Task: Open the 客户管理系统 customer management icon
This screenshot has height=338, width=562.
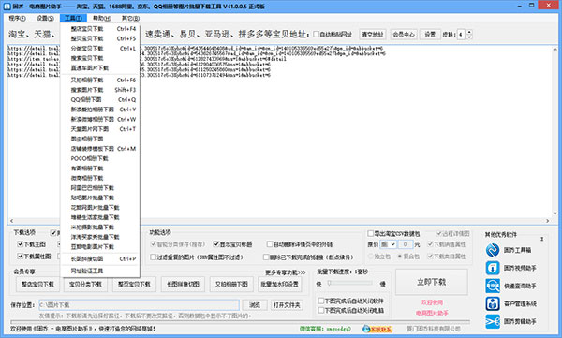Action: tap(493, 303)
